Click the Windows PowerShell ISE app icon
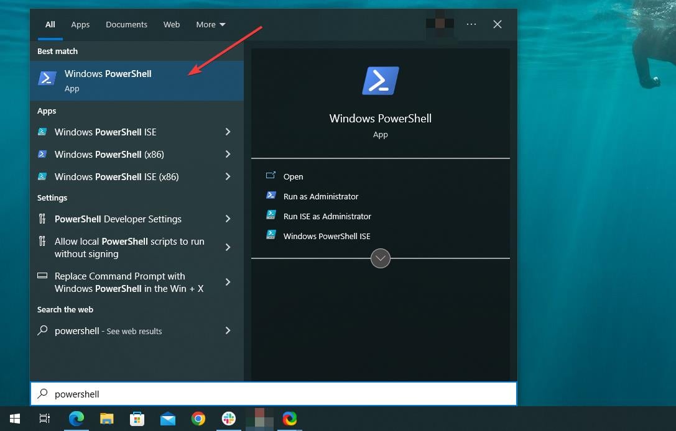The image size is (676, 431). (42, 132)
